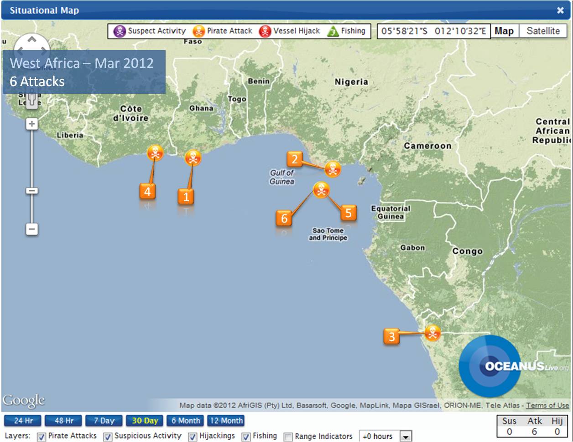Click the Congo country label
Screen dimensions: 573x442
click(x=467, y=251)
